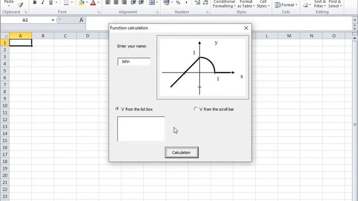Open Number format dialog launcher
This screenshot has width=358, height=201.
[207, 12]
